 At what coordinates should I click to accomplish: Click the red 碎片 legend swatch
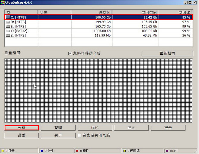pos(77,151)
